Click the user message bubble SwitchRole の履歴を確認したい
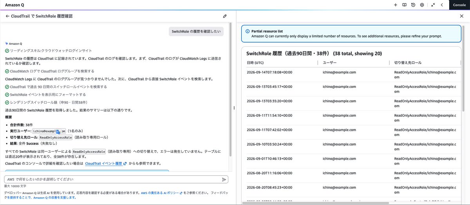 pyautogui.click(x=196, y=32)
